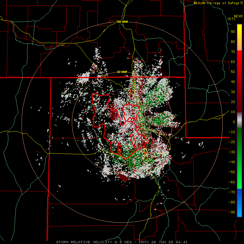Click the 50 NMI range ring label
This screenshot has width=244, height=244.
tap(122, 72)
